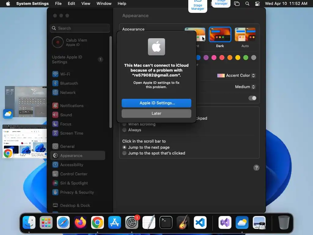Launch Safari from the Dock

tap(63, 222)
